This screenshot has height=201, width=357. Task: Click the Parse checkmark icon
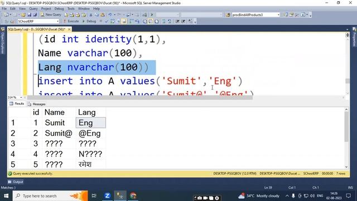coord(107,21)
